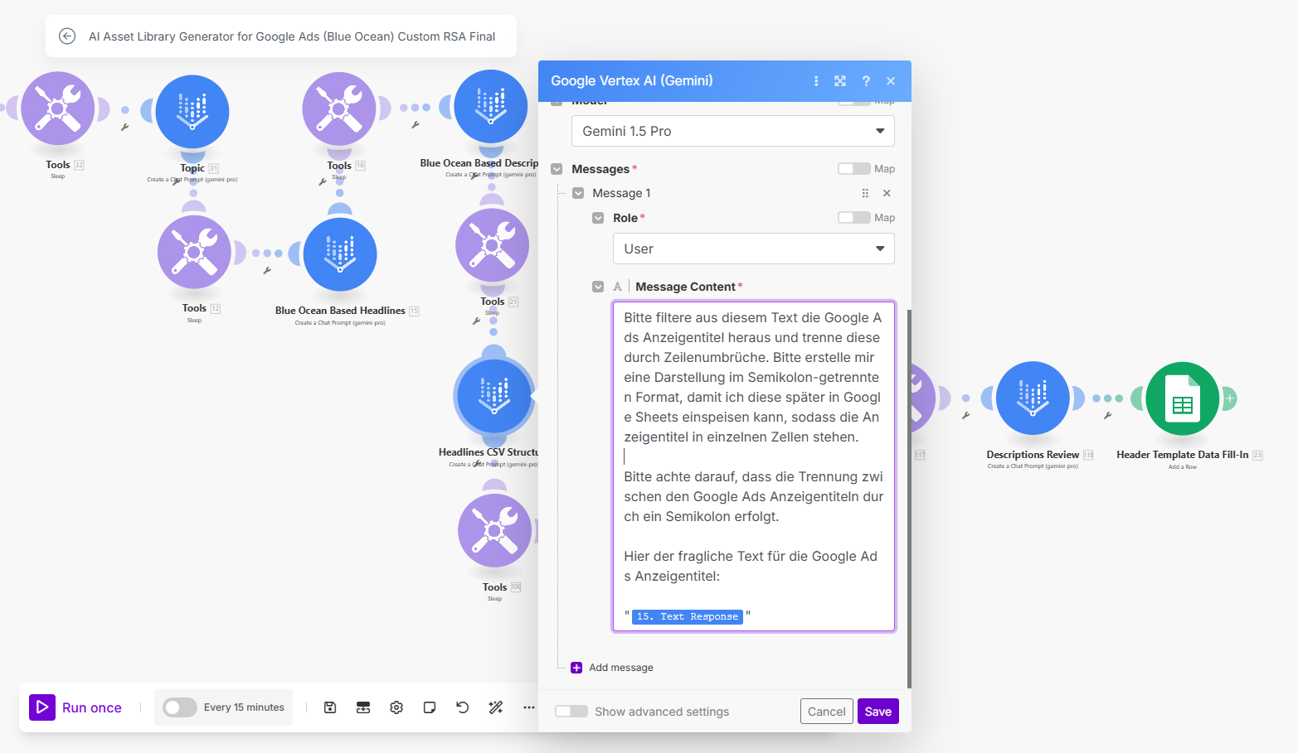This screenshot has width=1298, height=753.
Task: Open the User role dropdown
Action: [x=754, y=249]
